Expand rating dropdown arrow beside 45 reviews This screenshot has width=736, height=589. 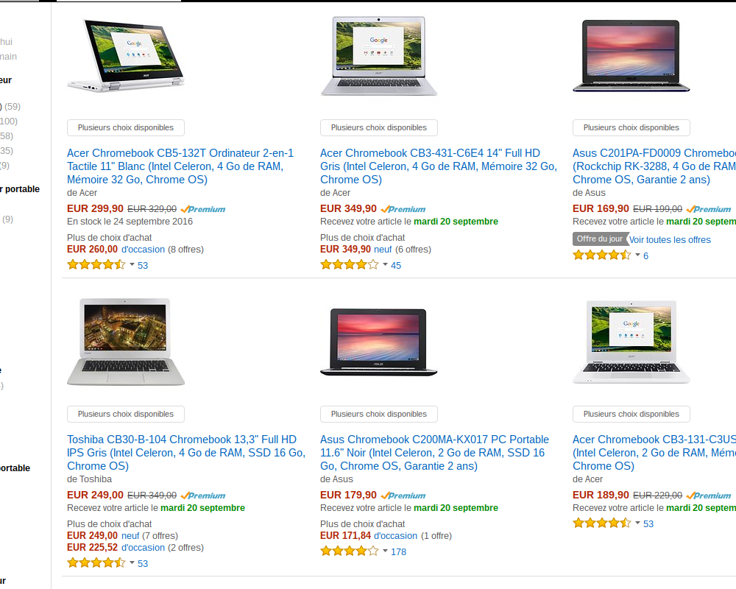386,265
